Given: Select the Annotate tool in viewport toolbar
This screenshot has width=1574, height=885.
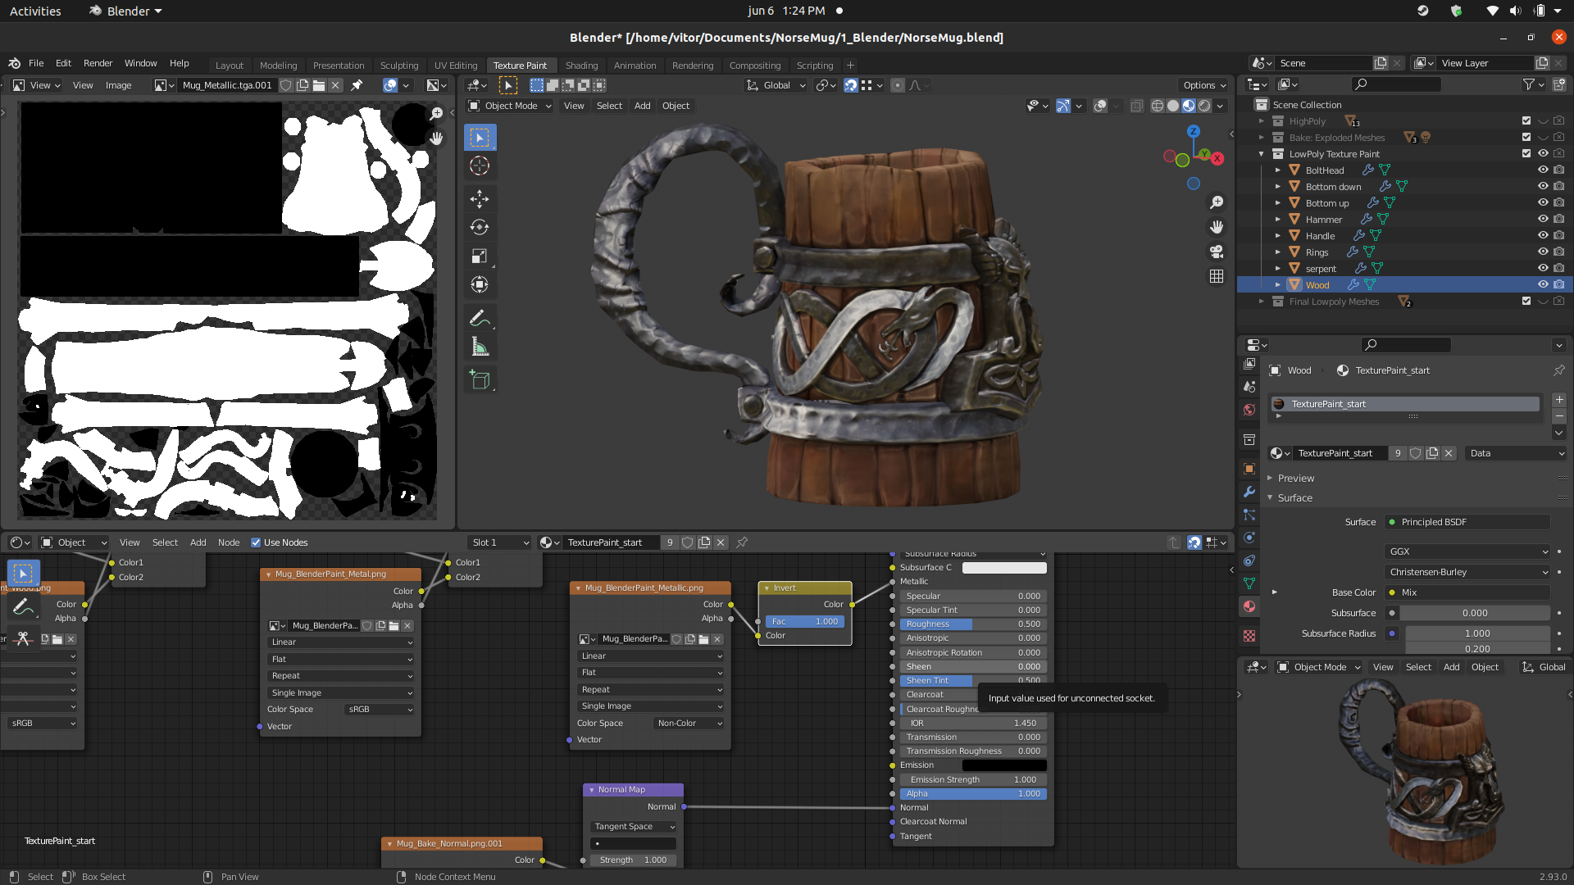Looking at the screenshot, I should 480,318.
